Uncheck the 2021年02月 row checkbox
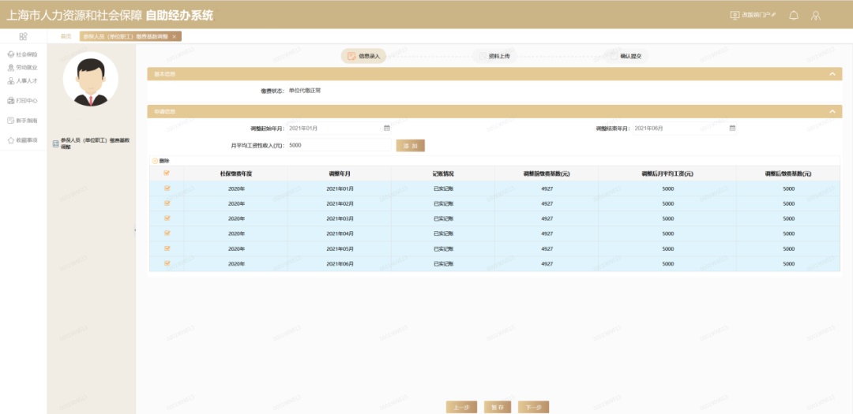The width and height of the screenshot is (853, 414). [x=167, y=203]
